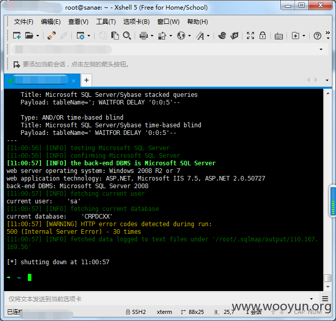Click the compose bar text input

click(x=157, y=299)
